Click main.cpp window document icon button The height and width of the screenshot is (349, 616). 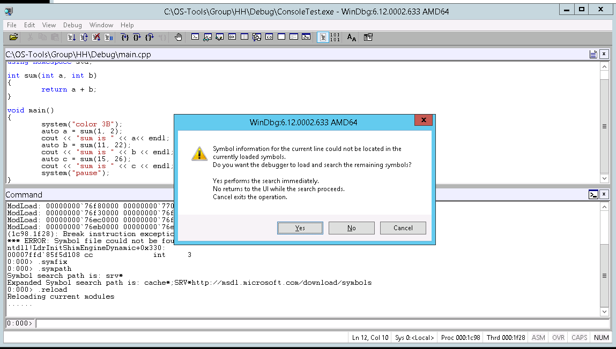pyautogui.click(x=593, y=54)
